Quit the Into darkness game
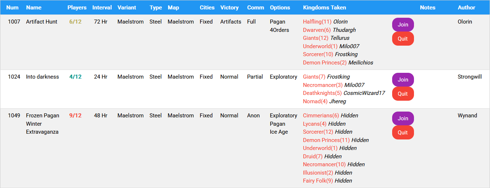490x188 pixels. [x=403, y=94]
